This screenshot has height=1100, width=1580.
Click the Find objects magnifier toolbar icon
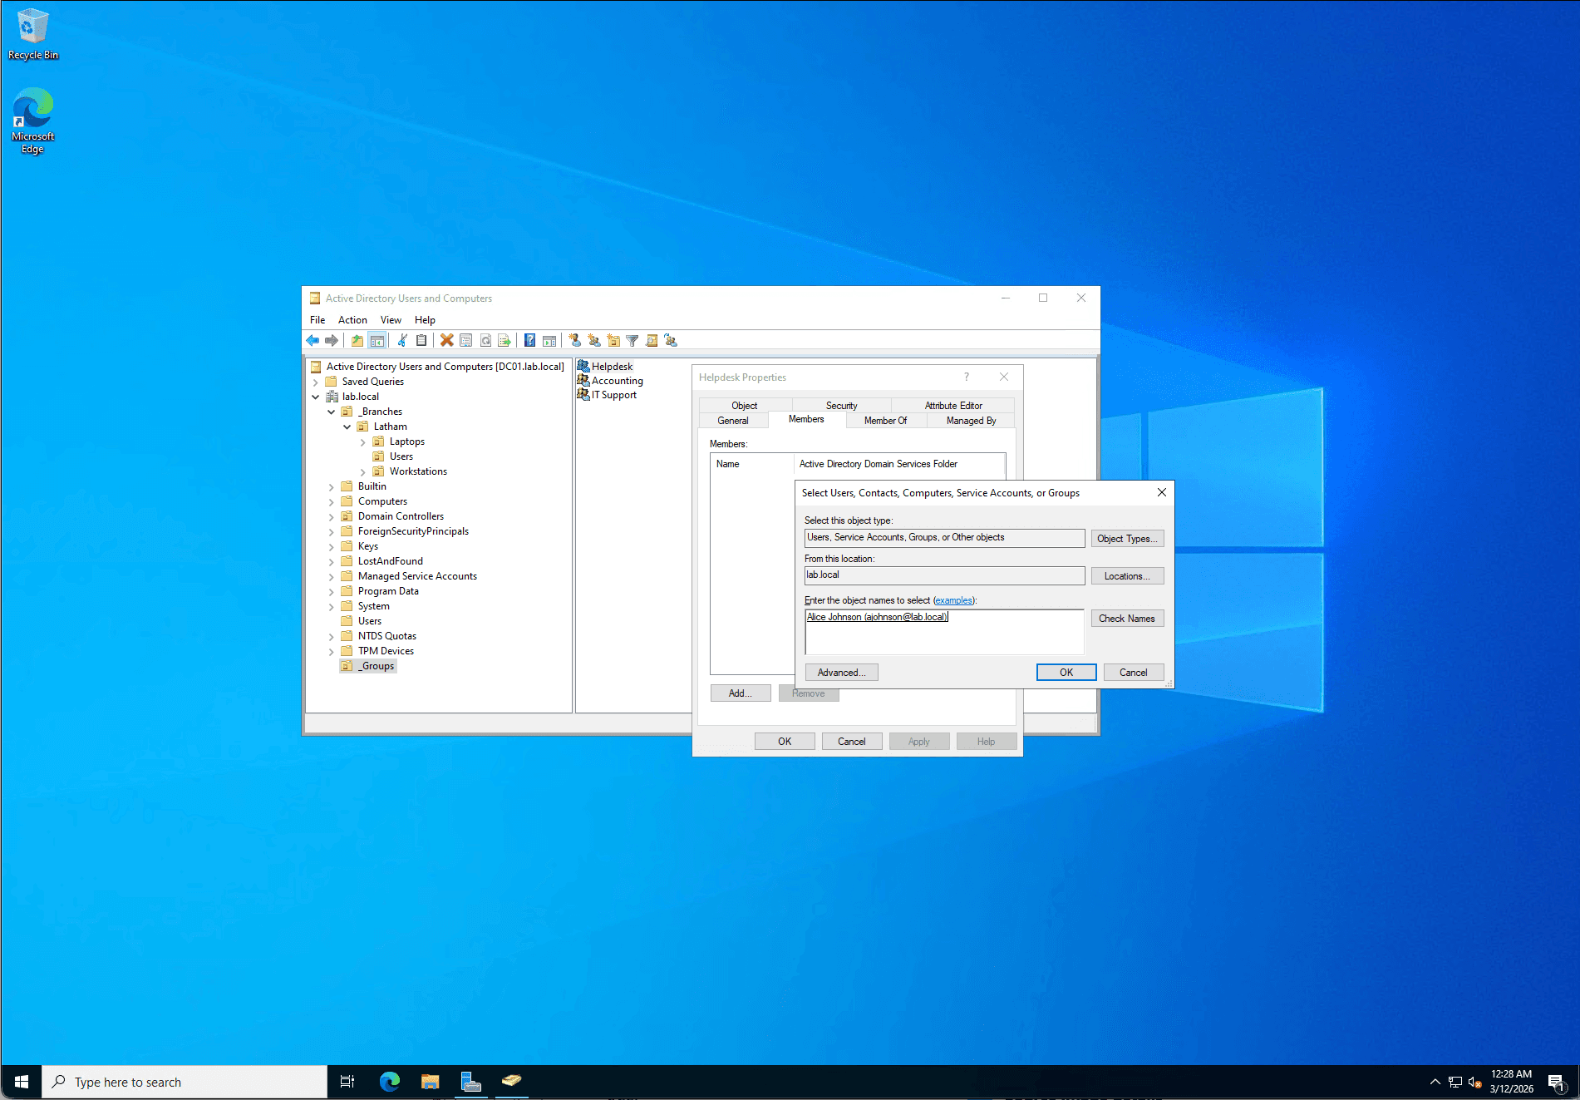pos(652,340)
